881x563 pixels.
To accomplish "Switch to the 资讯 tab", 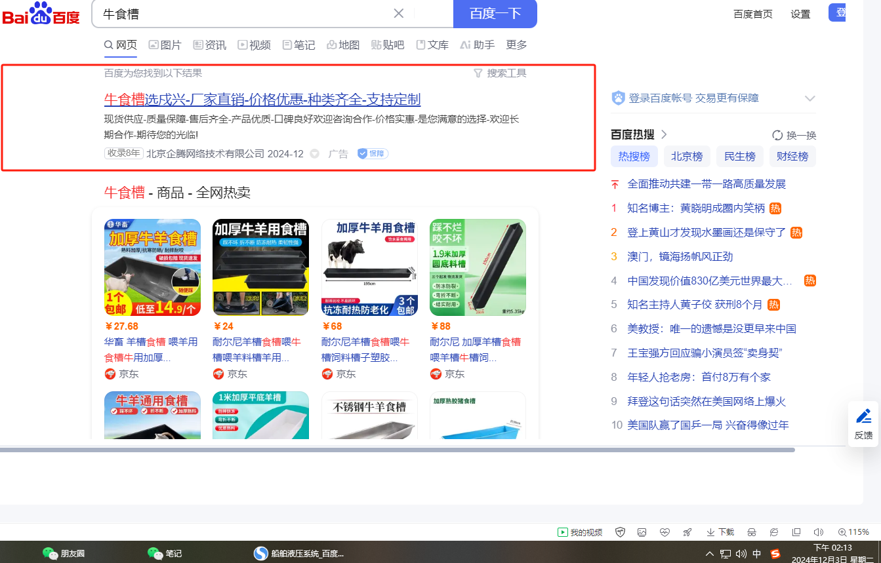I will pyautogui.click(x=209, y=45).
